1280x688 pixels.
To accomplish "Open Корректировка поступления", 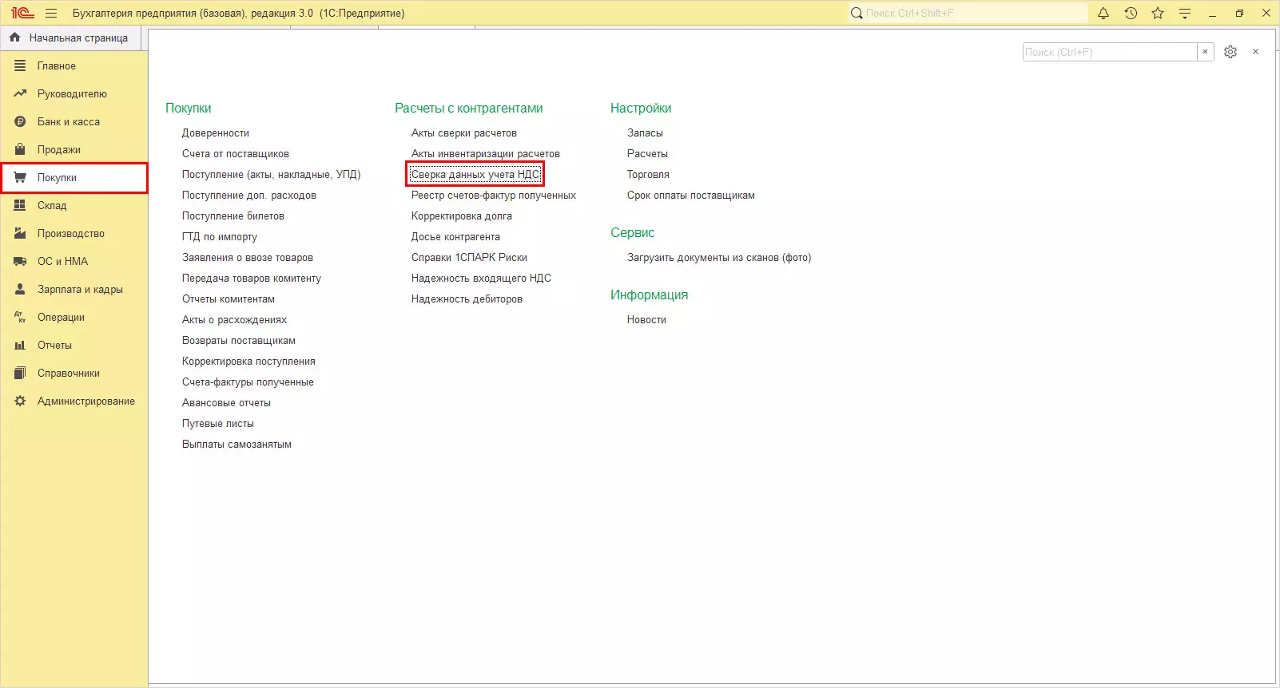I will point(248,362).
